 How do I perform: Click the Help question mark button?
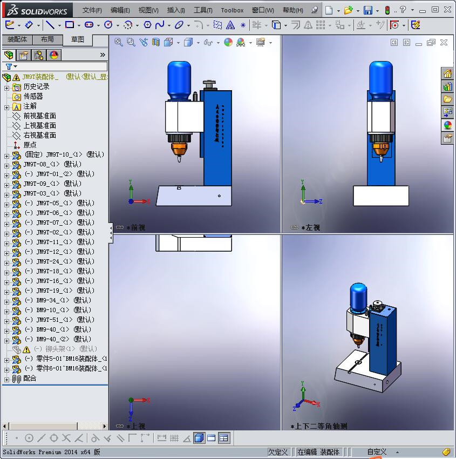point(403,10)
